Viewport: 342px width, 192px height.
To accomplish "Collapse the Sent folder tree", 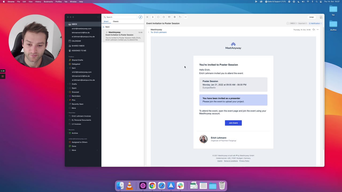I will (68, 68).
